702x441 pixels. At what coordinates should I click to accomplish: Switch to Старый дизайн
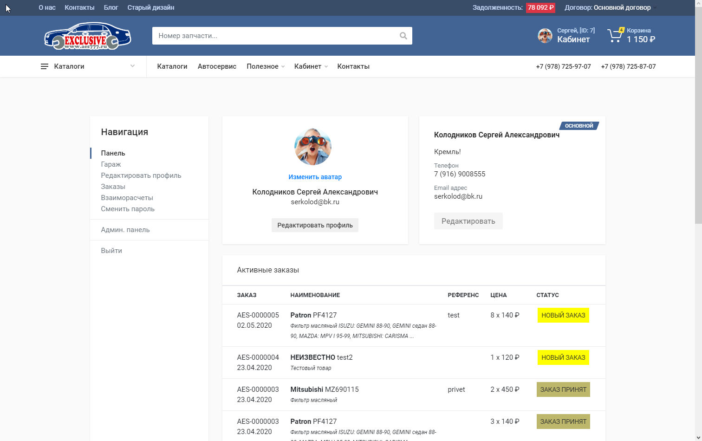click(151, 7)
